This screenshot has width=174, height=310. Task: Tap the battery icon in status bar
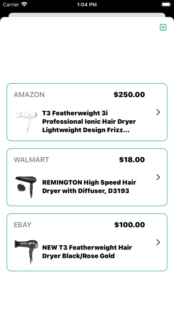166,4
